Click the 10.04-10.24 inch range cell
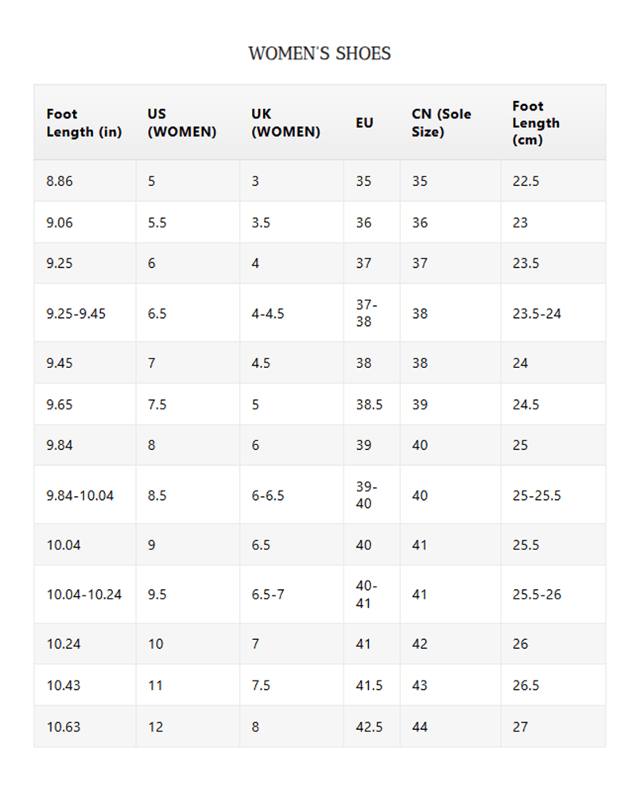Screen dimensions: 636x795 pos(83,595)
